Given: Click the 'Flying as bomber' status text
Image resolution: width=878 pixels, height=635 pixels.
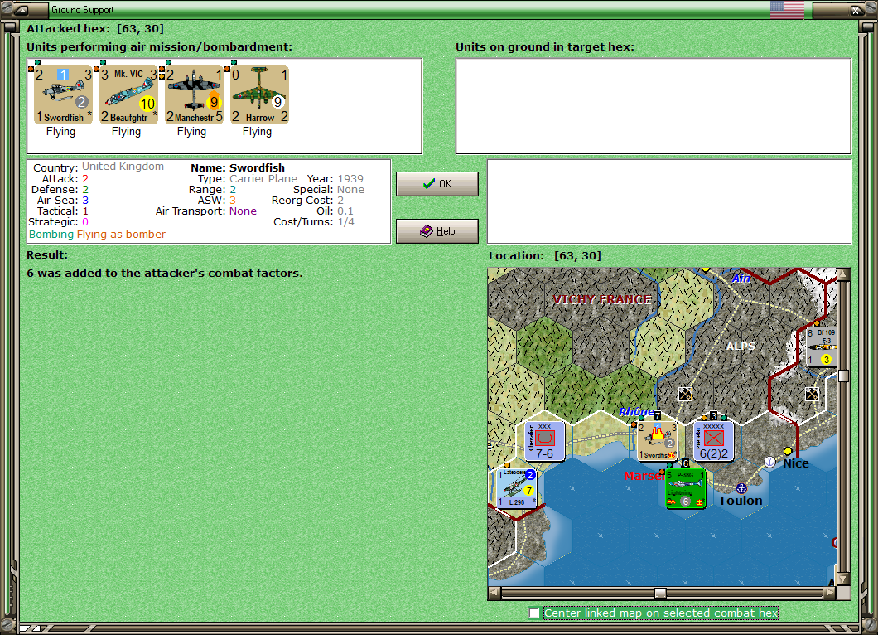Looking at the screenshot, I should (x=121, y=235).
